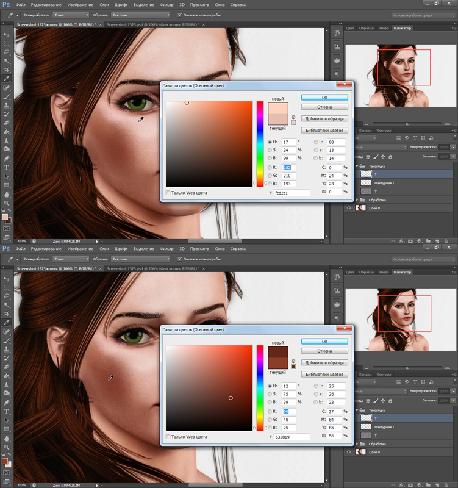The width and height of the screenshot is (458, 488).
Task: Select the Magic Wand tool in upper window
Action: pyautogui.click(x=7, y=60)
